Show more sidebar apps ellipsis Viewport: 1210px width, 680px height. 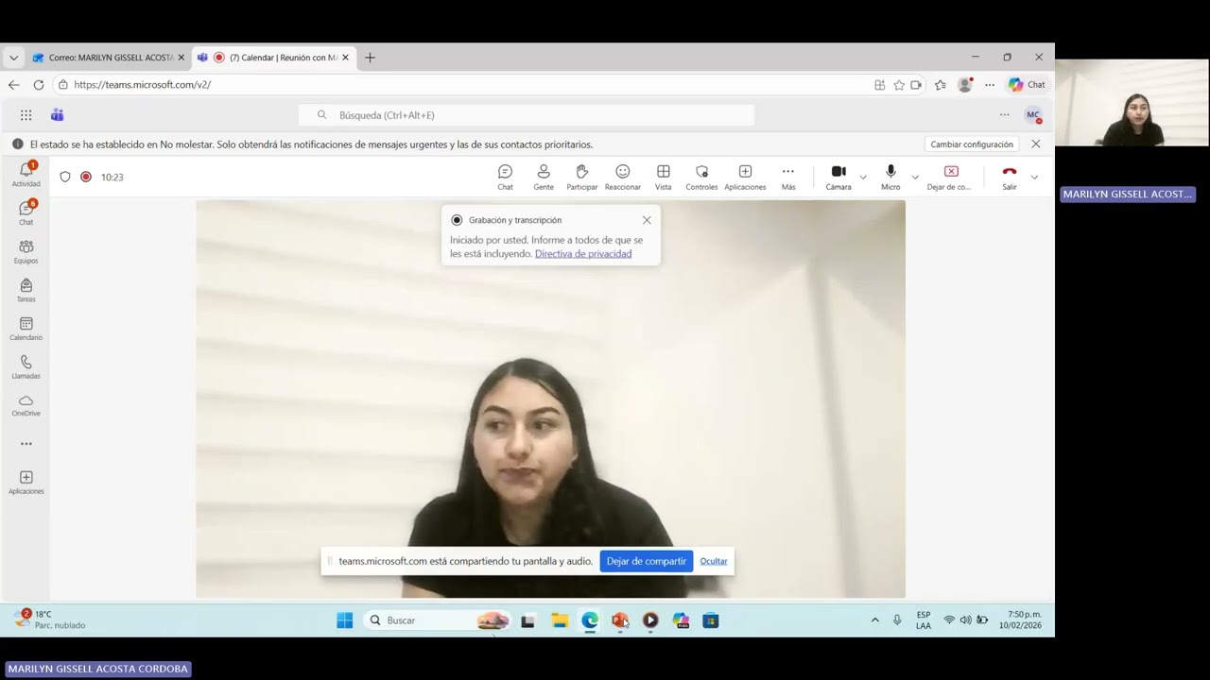[x=26, y=444]
